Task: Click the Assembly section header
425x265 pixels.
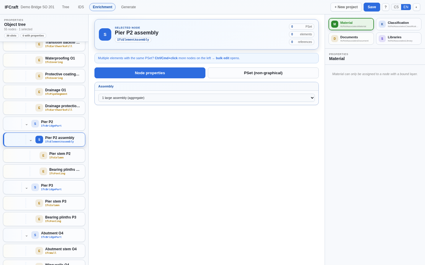Action: click(x=207, y=86)
